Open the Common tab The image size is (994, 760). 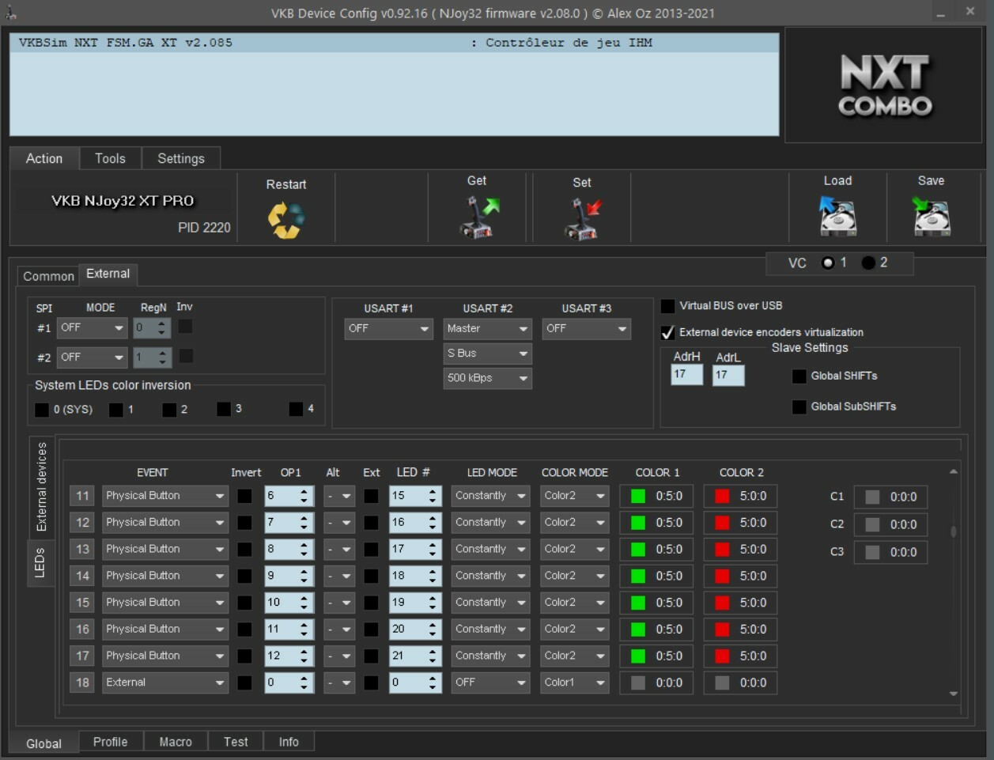point(48,276)
